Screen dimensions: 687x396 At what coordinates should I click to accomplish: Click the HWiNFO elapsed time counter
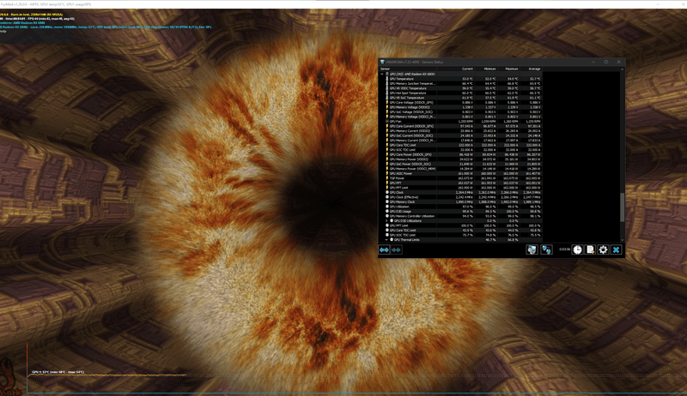564,249
